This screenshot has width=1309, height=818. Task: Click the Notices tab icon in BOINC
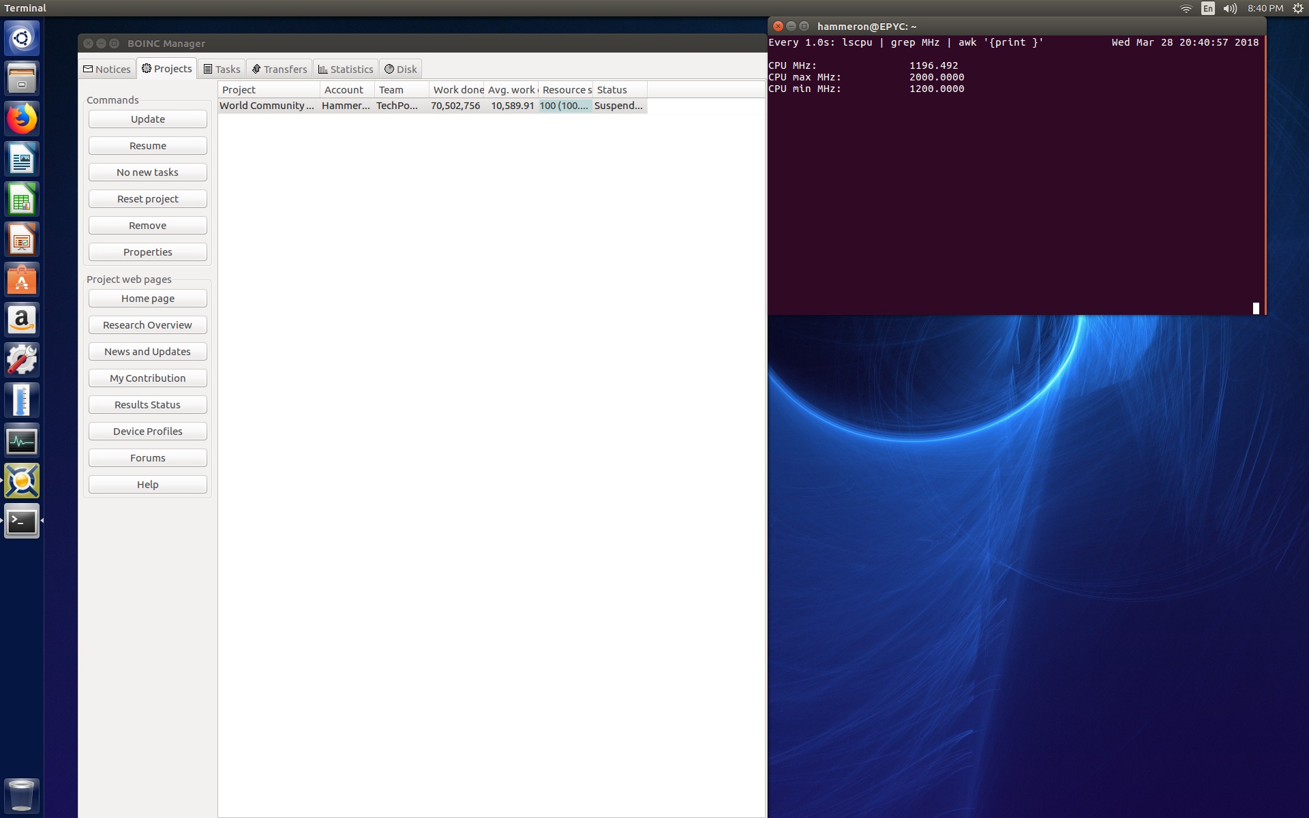(92, 69)
